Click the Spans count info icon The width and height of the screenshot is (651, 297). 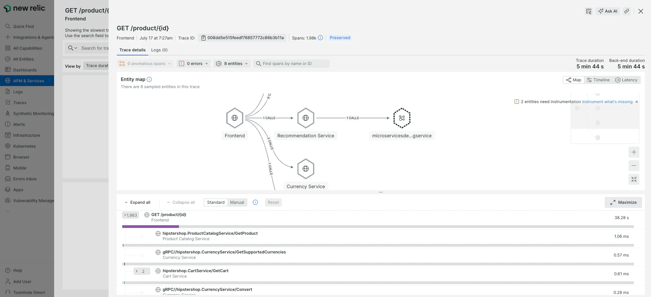tap(320, 38)
